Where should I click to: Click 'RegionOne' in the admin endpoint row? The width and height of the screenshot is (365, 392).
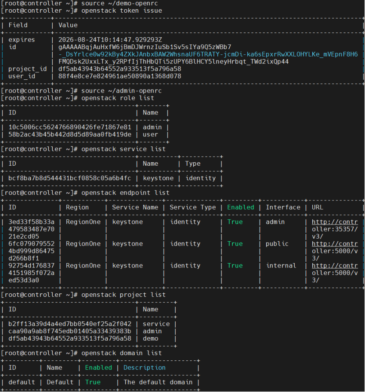tap(83, 222)
